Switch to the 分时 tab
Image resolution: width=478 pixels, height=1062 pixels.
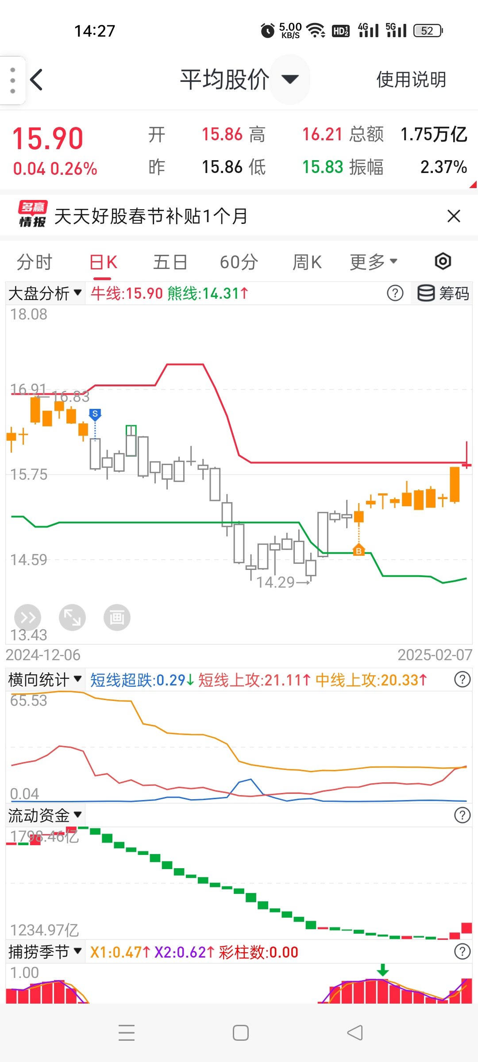pyautogui.click(x=35, y=262)
